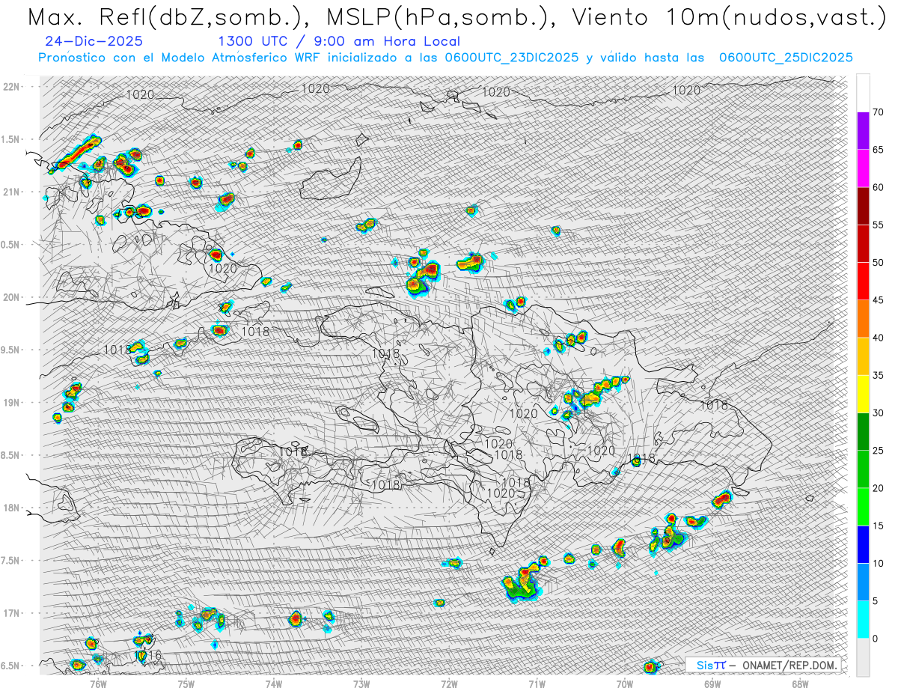Click the '70W' longitude axis label
This screenshot has height=694, width=898.
click(x=624, y=684)
